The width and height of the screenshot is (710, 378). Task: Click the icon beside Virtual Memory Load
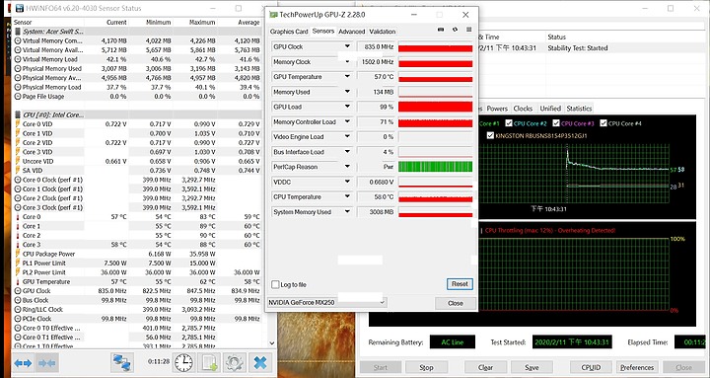click(18, 59)
